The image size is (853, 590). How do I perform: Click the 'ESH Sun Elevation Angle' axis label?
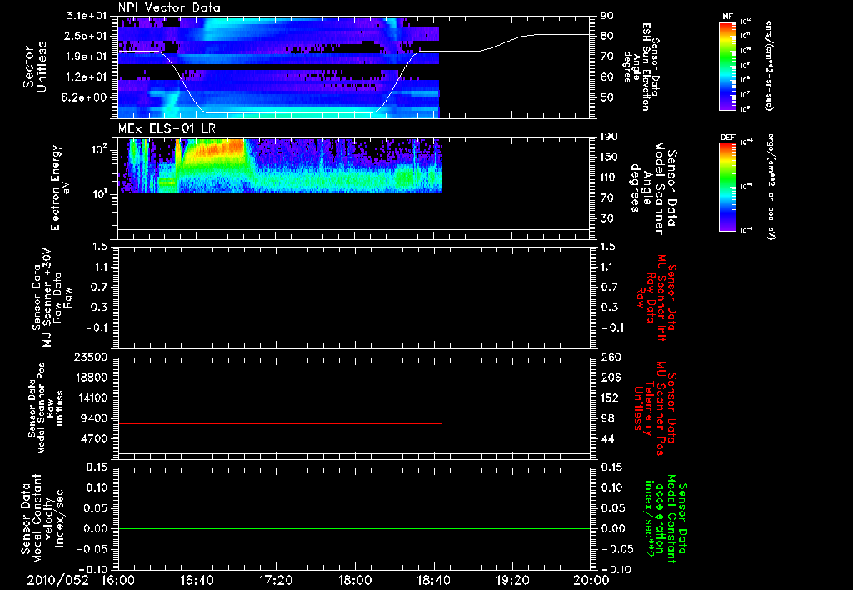tap(641, 67)
